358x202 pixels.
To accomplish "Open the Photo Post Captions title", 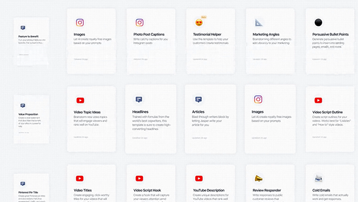I will point(149,34).
